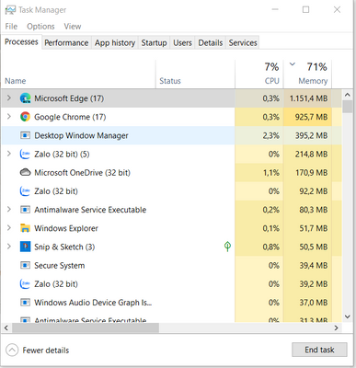Select the Zalo row using 39,2 MB
This screenshot has height=368, width=356.
click(x=171, y=284)
